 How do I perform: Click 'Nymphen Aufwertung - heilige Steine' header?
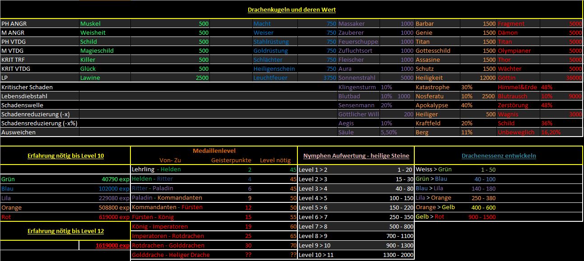click(x=356, y=156)
